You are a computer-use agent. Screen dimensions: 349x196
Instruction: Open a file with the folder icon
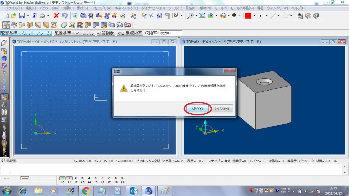tap(14, 16)
